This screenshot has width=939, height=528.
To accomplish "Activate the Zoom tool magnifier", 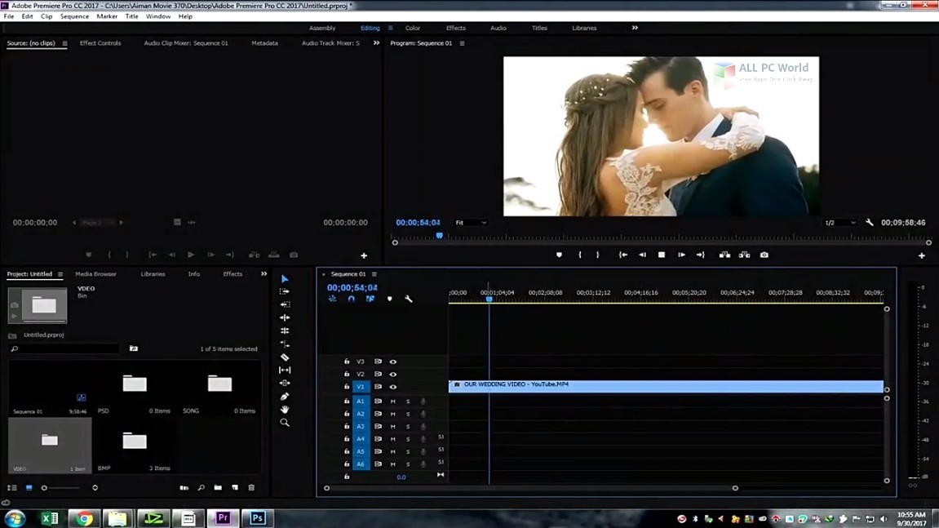I will (285, 423).
